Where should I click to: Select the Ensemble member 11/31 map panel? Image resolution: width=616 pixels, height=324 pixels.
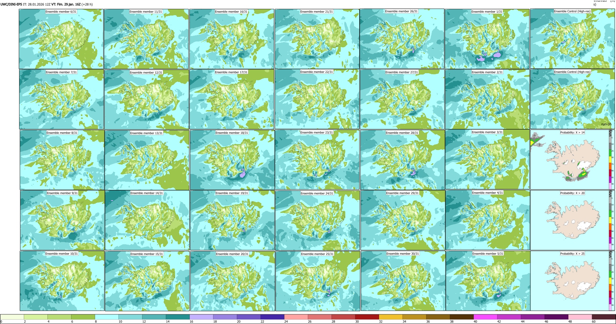click(x=146, y=39)
